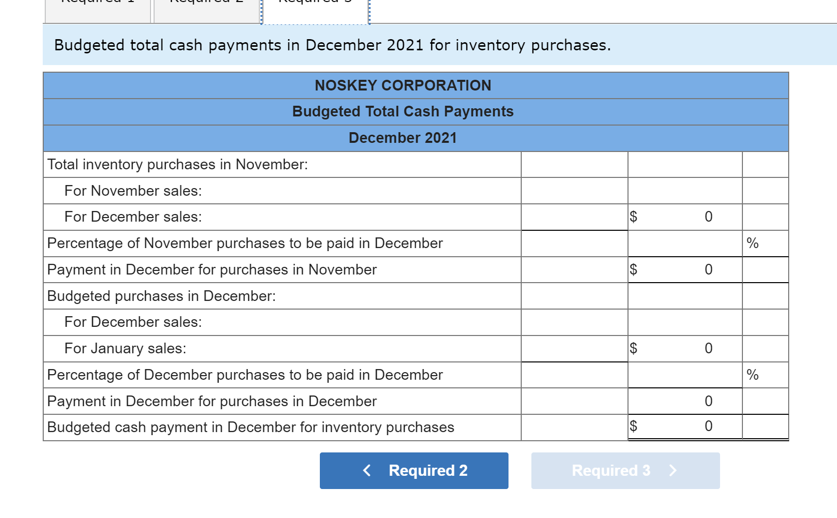Click the forward chevron on Required 3 button

tap(673, 470)
